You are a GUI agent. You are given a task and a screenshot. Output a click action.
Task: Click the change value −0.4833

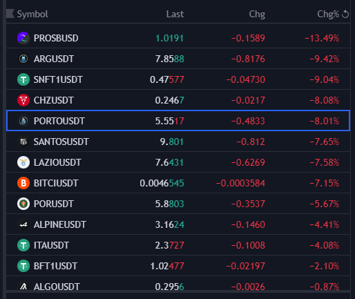point(248,121)
